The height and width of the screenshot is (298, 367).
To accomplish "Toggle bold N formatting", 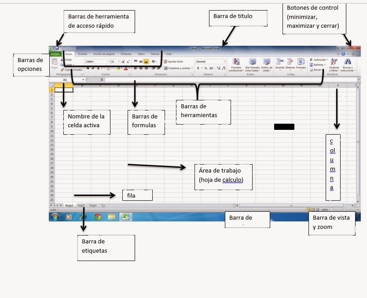I will [x=88, y=68].
